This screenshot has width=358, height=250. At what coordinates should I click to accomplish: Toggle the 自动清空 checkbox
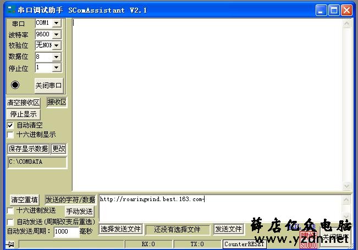pos(10,125)
